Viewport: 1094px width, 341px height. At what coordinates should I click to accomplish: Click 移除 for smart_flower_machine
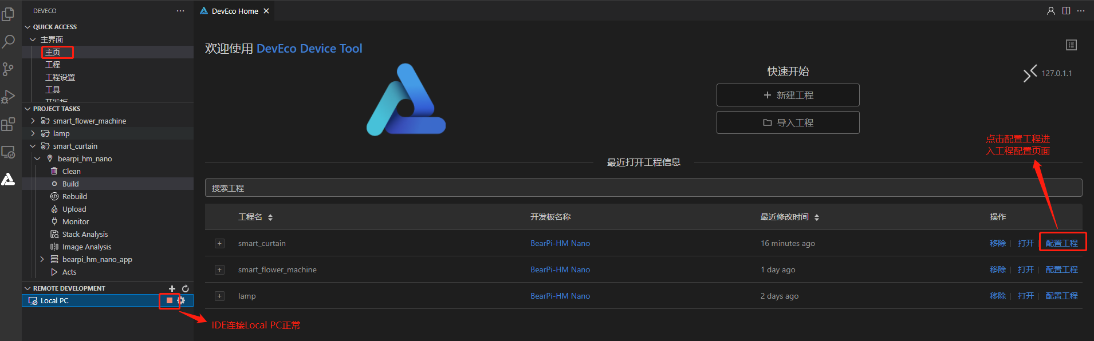click(x=997, y=269)
